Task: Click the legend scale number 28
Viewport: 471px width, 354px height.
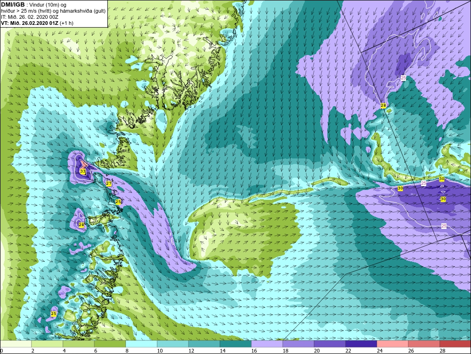Action: tap(442, 351)
